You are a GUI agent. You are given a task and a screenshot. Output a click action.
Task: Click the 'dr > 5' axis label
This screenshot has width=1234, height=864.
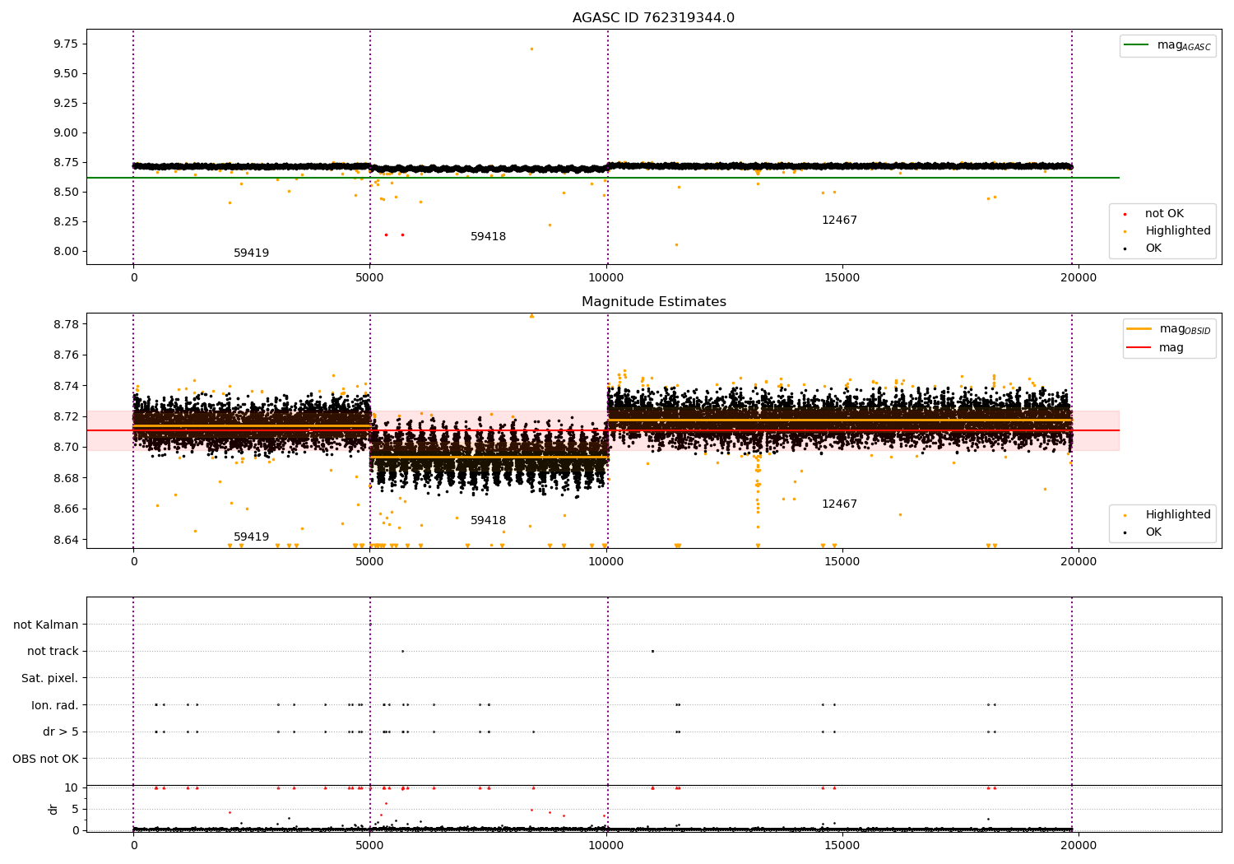coord(61,732)
